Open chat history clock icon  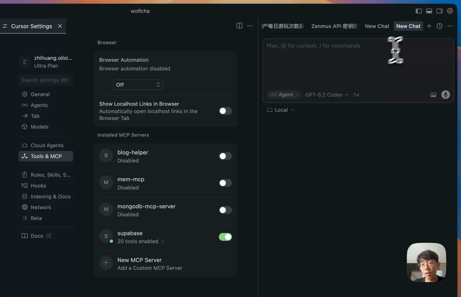pyautogui.click(x=439, y=26)
